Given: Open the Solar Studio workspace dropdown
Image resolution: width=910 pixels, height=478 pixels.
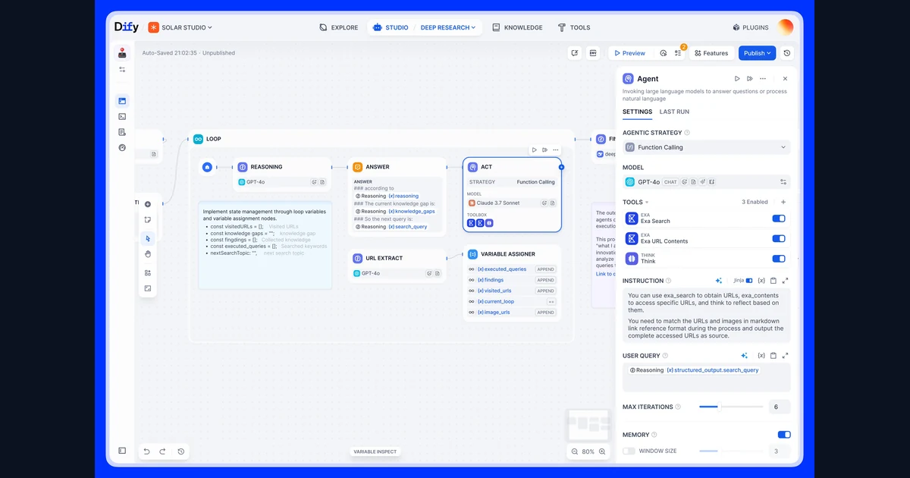Looking at the screenshot, I should coord(180,27).
